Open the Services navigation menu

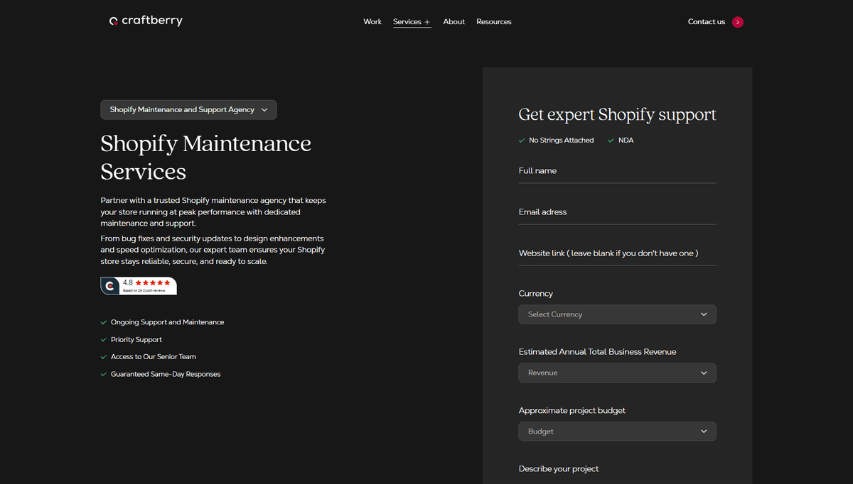coord(407,22)
